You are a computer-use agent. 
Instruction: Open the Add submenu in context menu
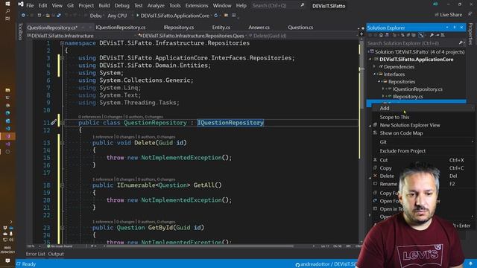pyautogui.click(x=423, y=108)
